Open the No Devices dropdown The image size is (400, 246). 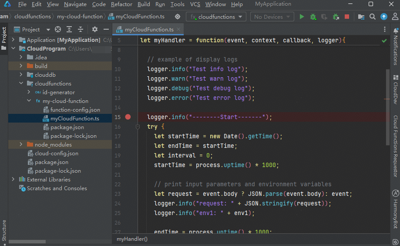[x=272, y=17]
